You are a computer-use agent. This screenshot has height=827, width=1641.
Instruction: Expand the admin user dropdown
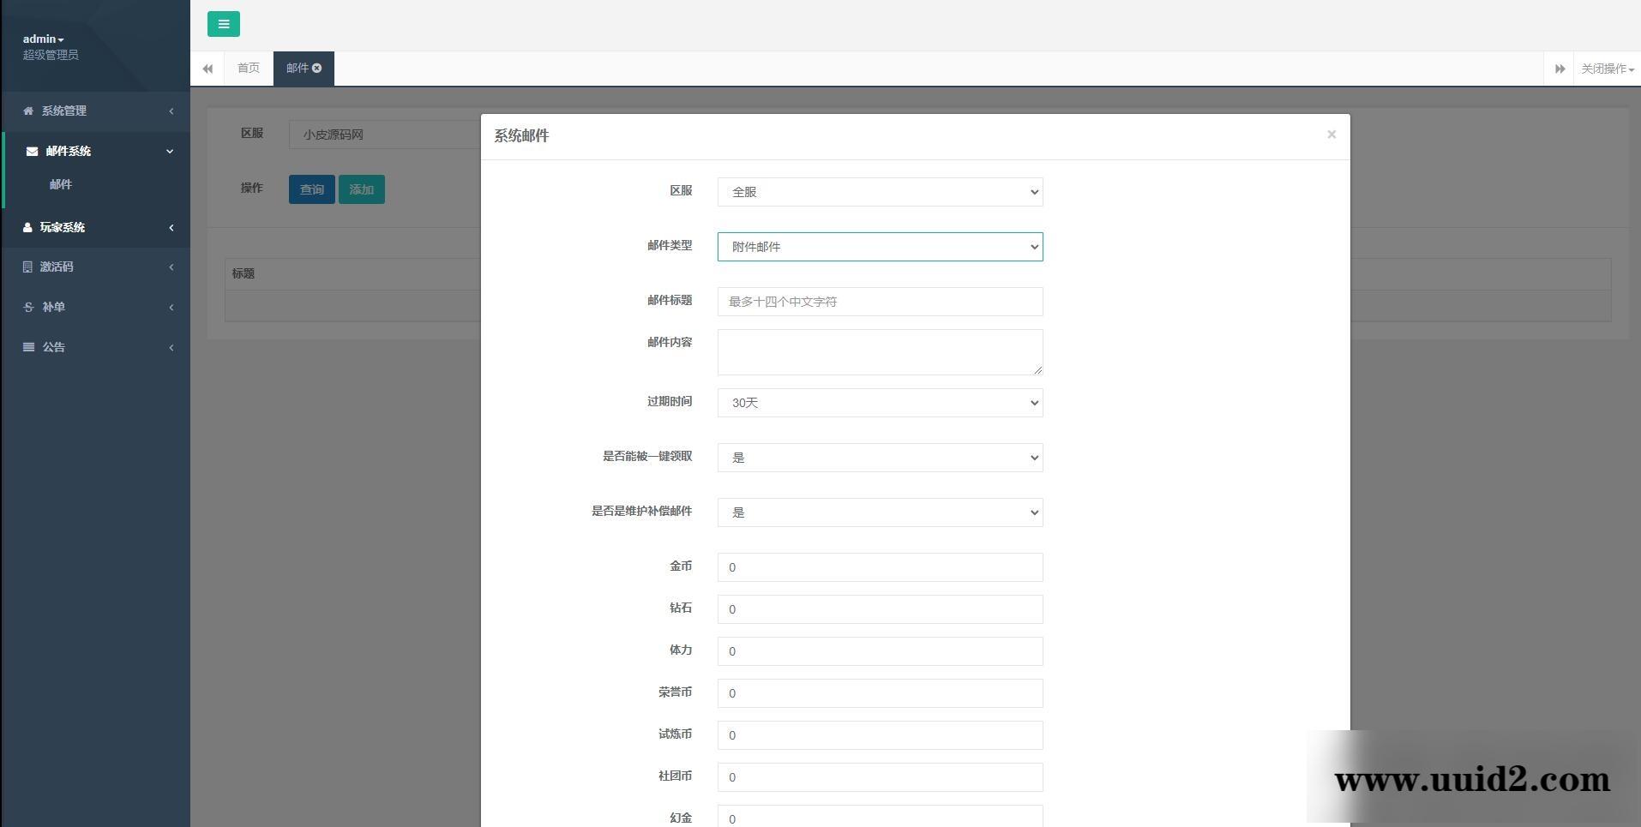click(42, 38)
